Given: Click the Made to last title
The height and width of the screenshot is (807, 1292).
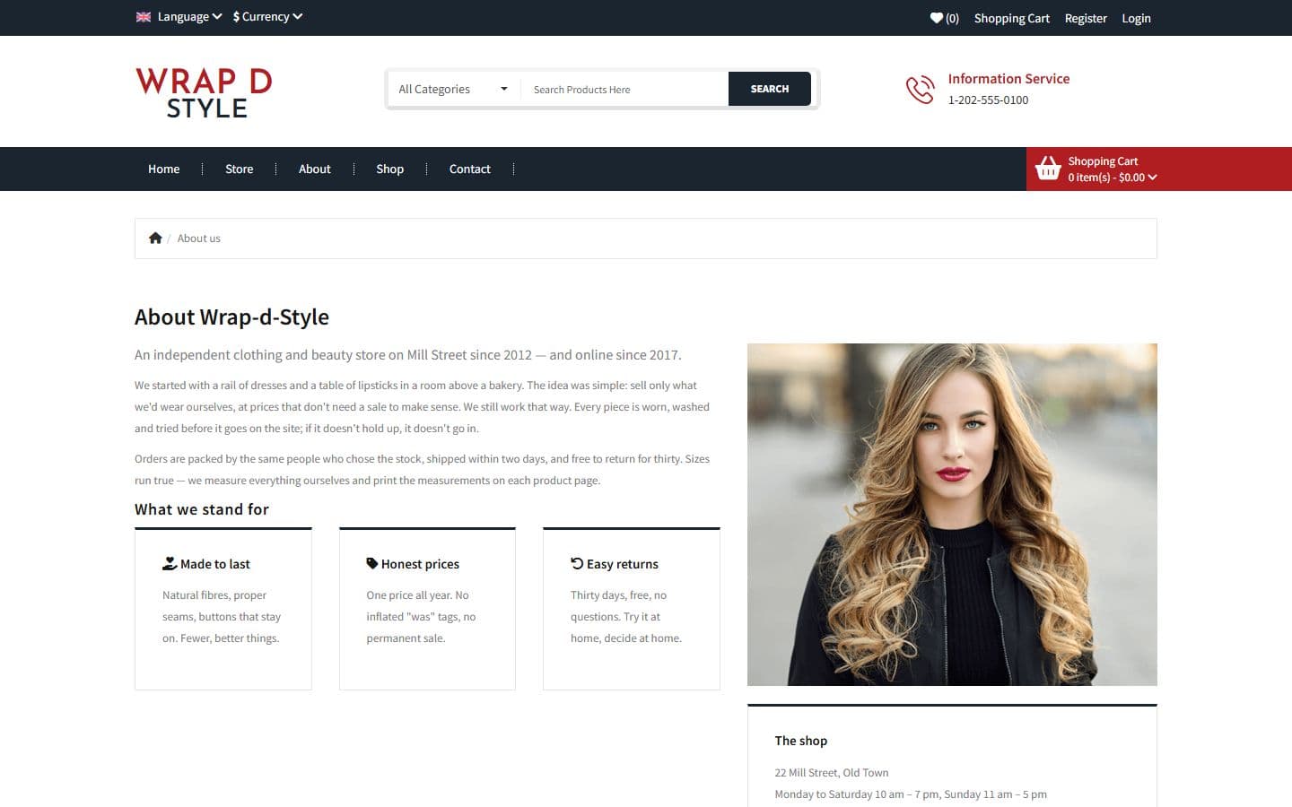Looking at the screenshot, I should click(x=215, y=564).
